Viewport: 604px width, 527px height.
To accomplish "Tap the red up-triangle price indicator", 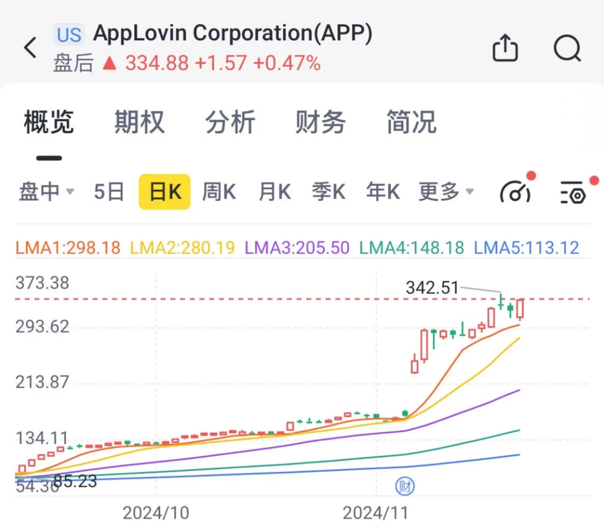I will pos(109,63).
